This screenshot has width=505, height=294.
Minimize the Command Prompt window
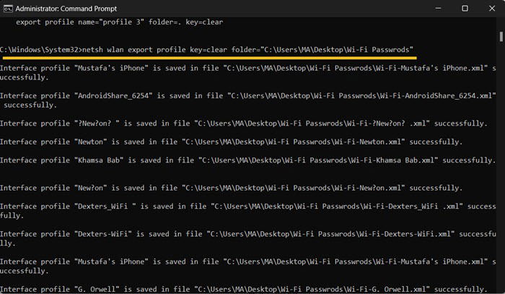438,9
